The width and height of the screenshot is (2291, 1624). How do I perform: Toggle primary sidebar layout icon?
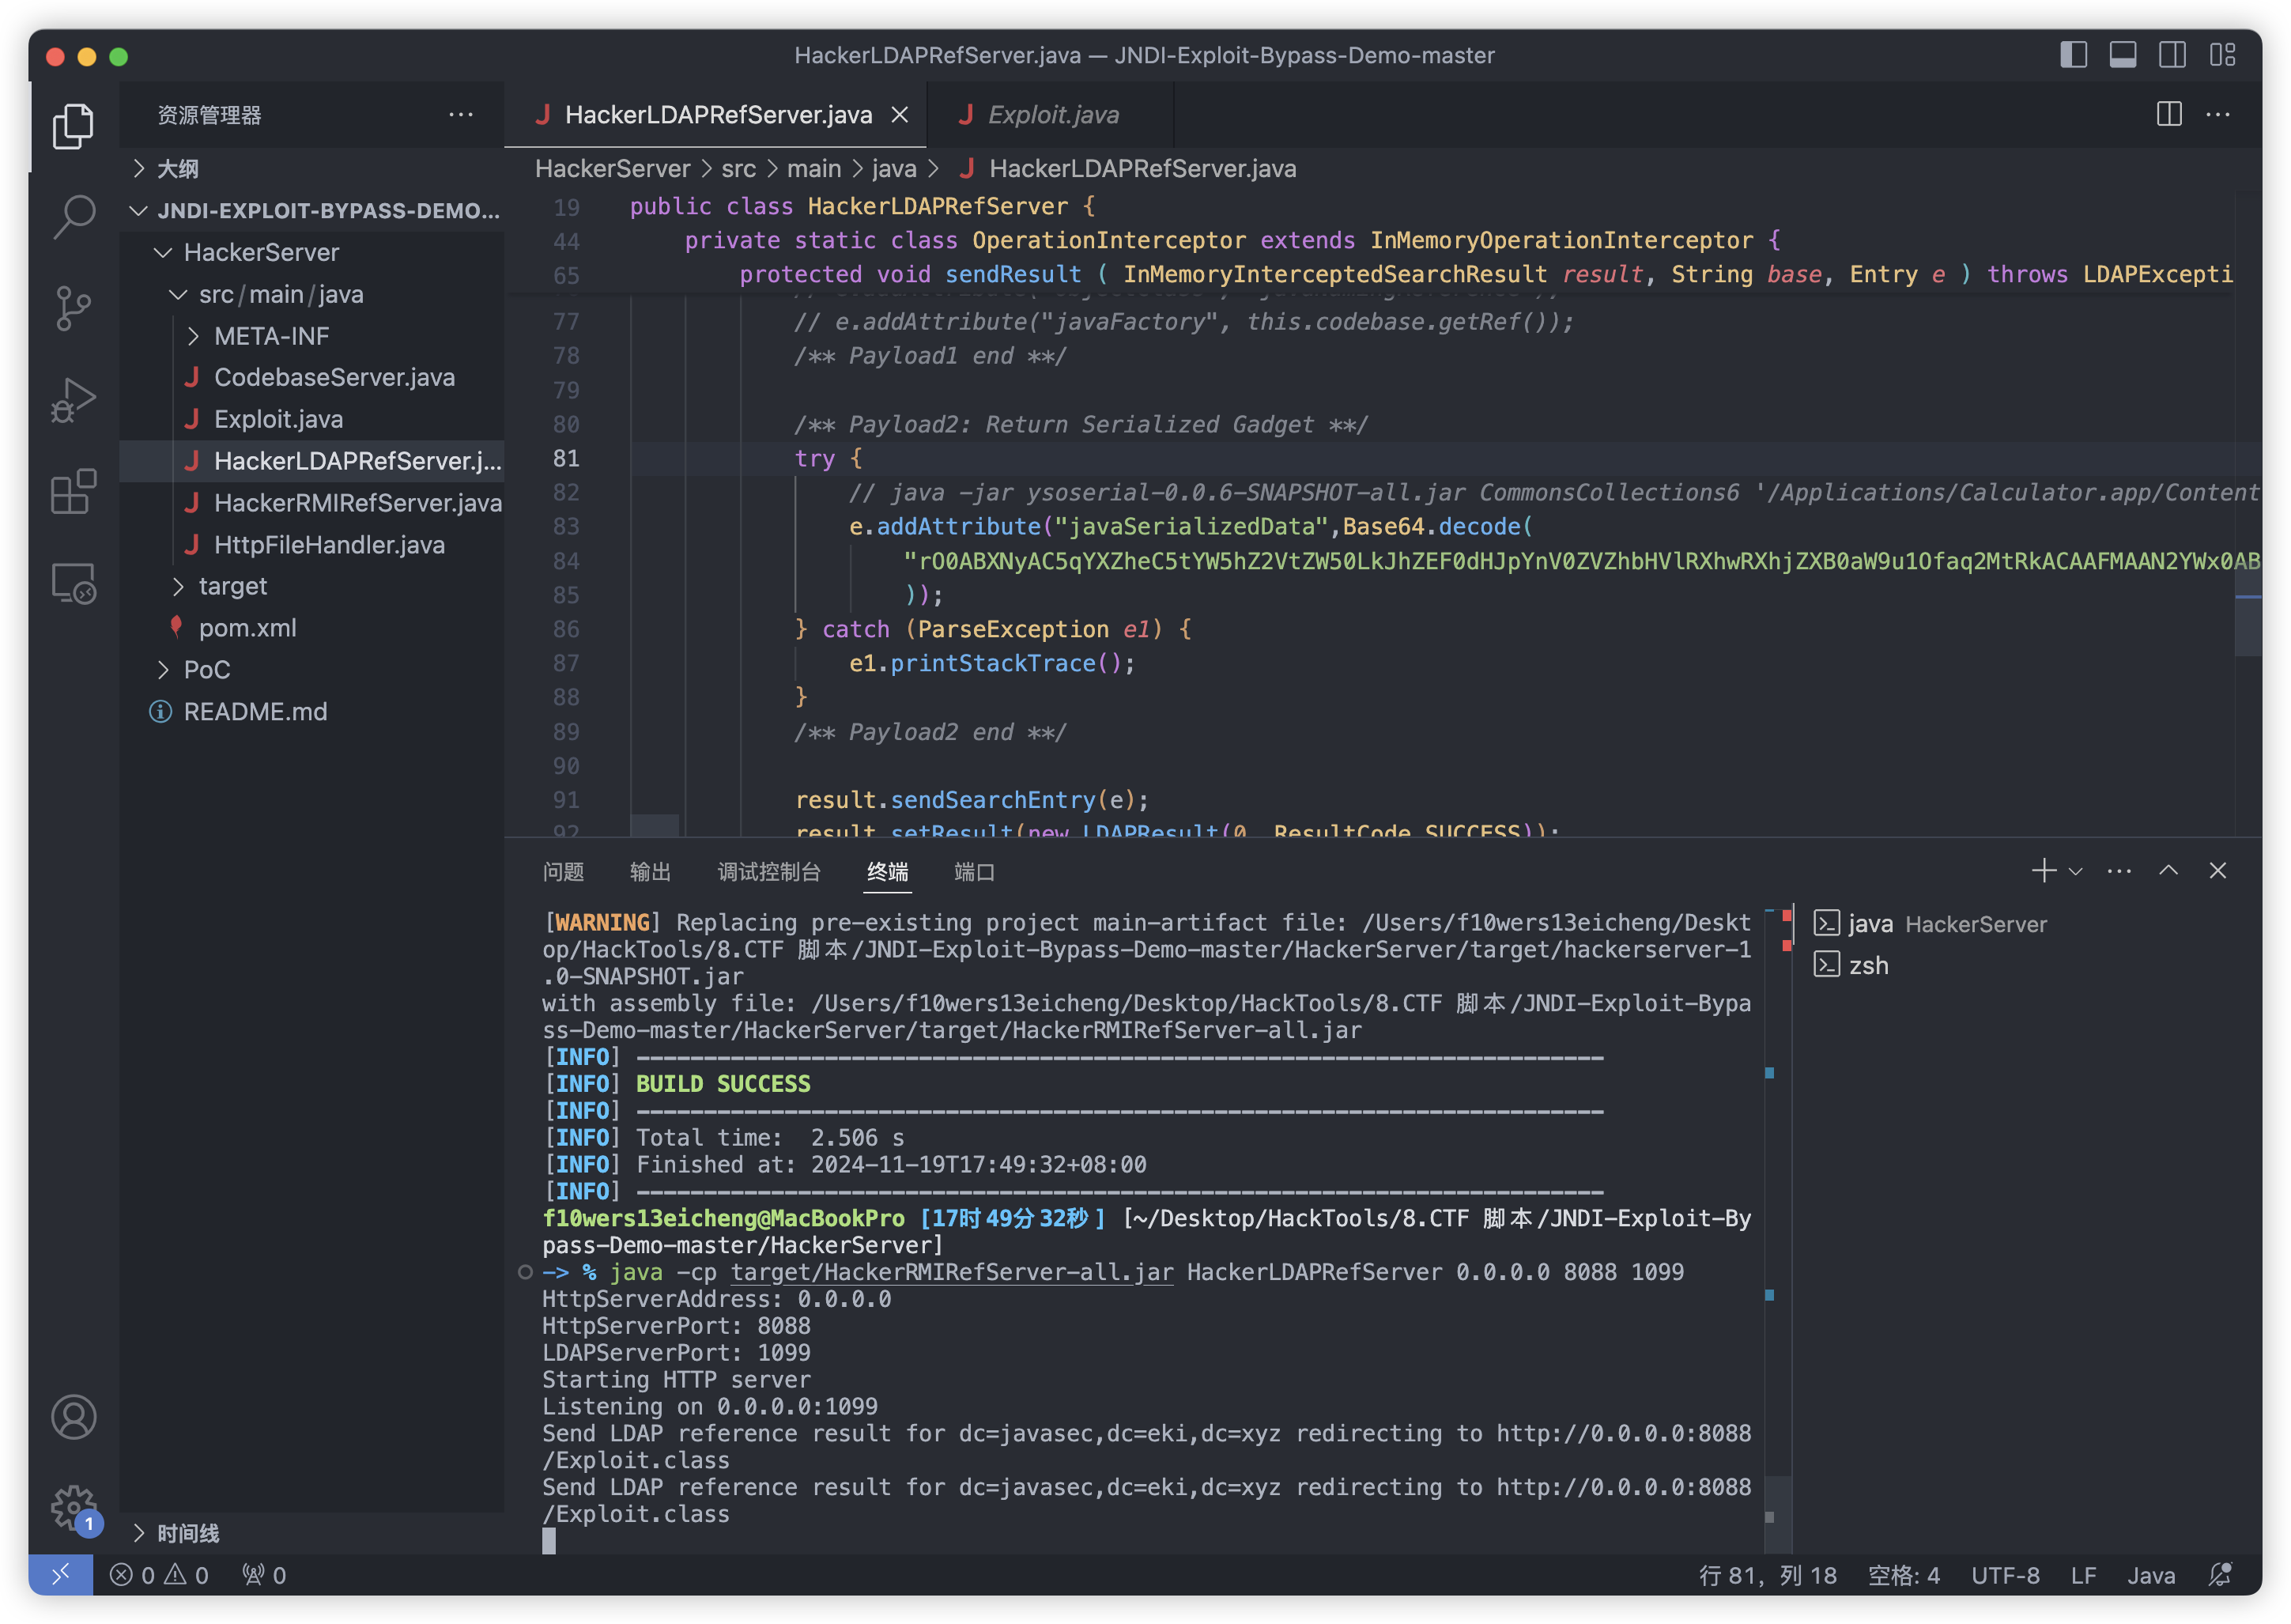tap(2073, 55)
